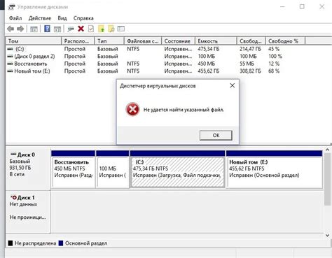This screenshot has width=332, height=258.
Task: Click the red X delete toolbar icon
Action: coord(81,29)
